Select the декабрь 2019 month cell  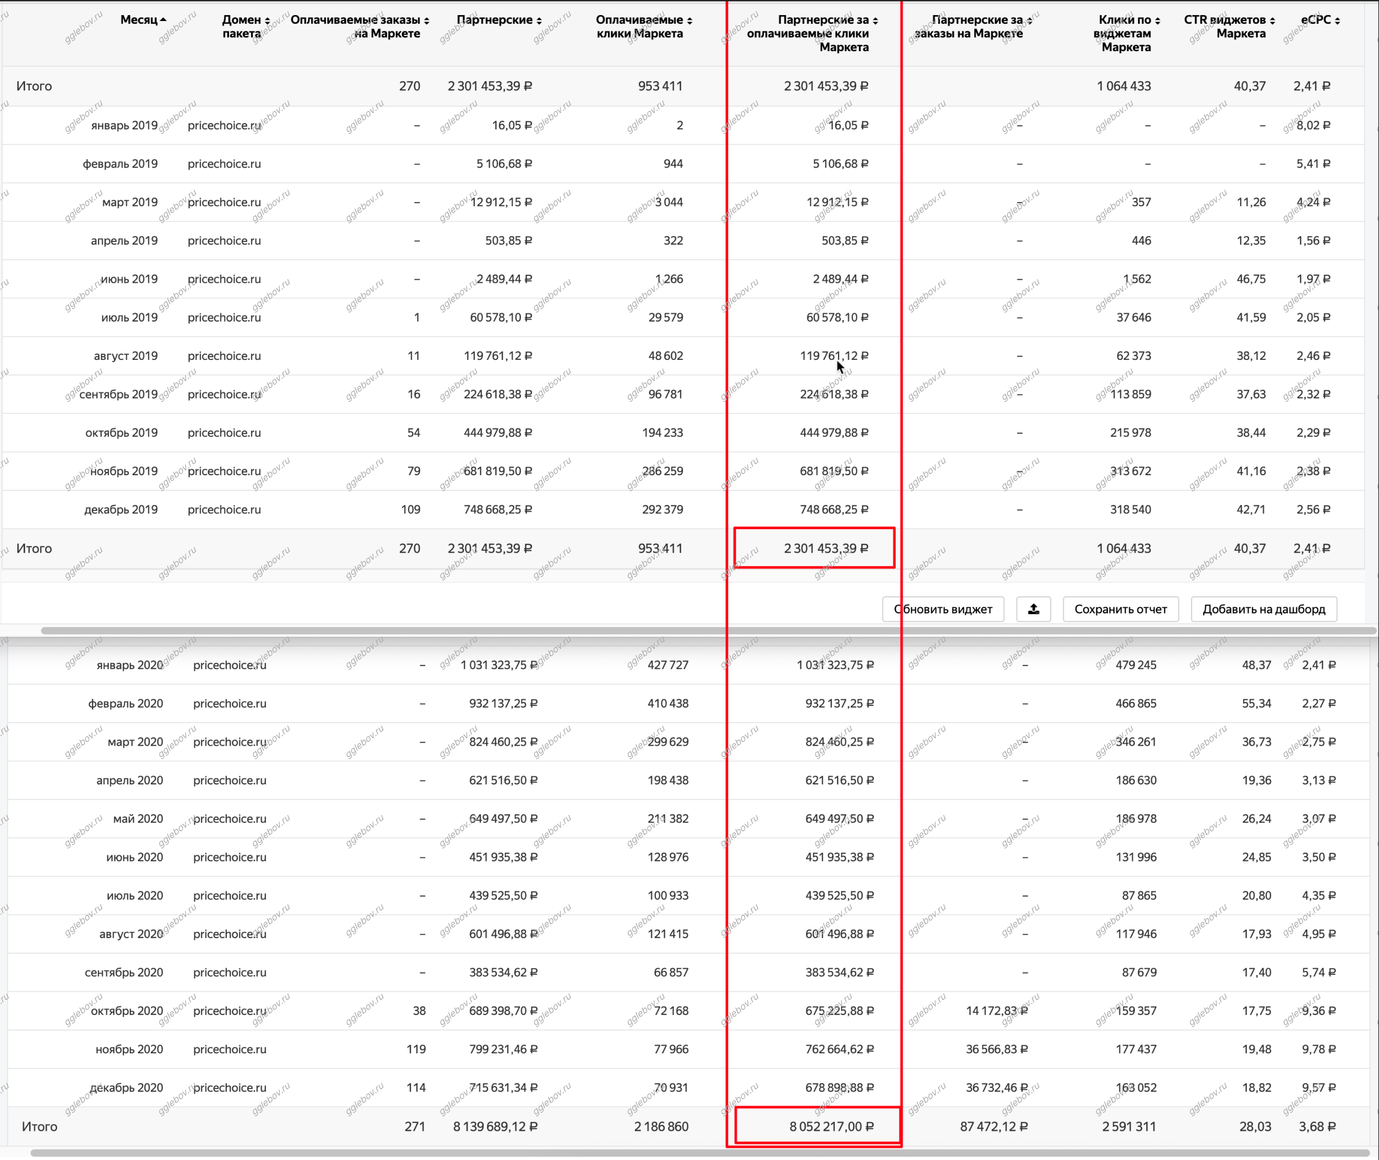tap(121, 510)
